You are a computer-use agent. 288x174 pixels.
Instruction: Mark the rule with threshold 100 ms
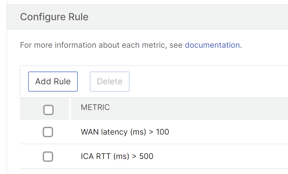pos(48,132)
